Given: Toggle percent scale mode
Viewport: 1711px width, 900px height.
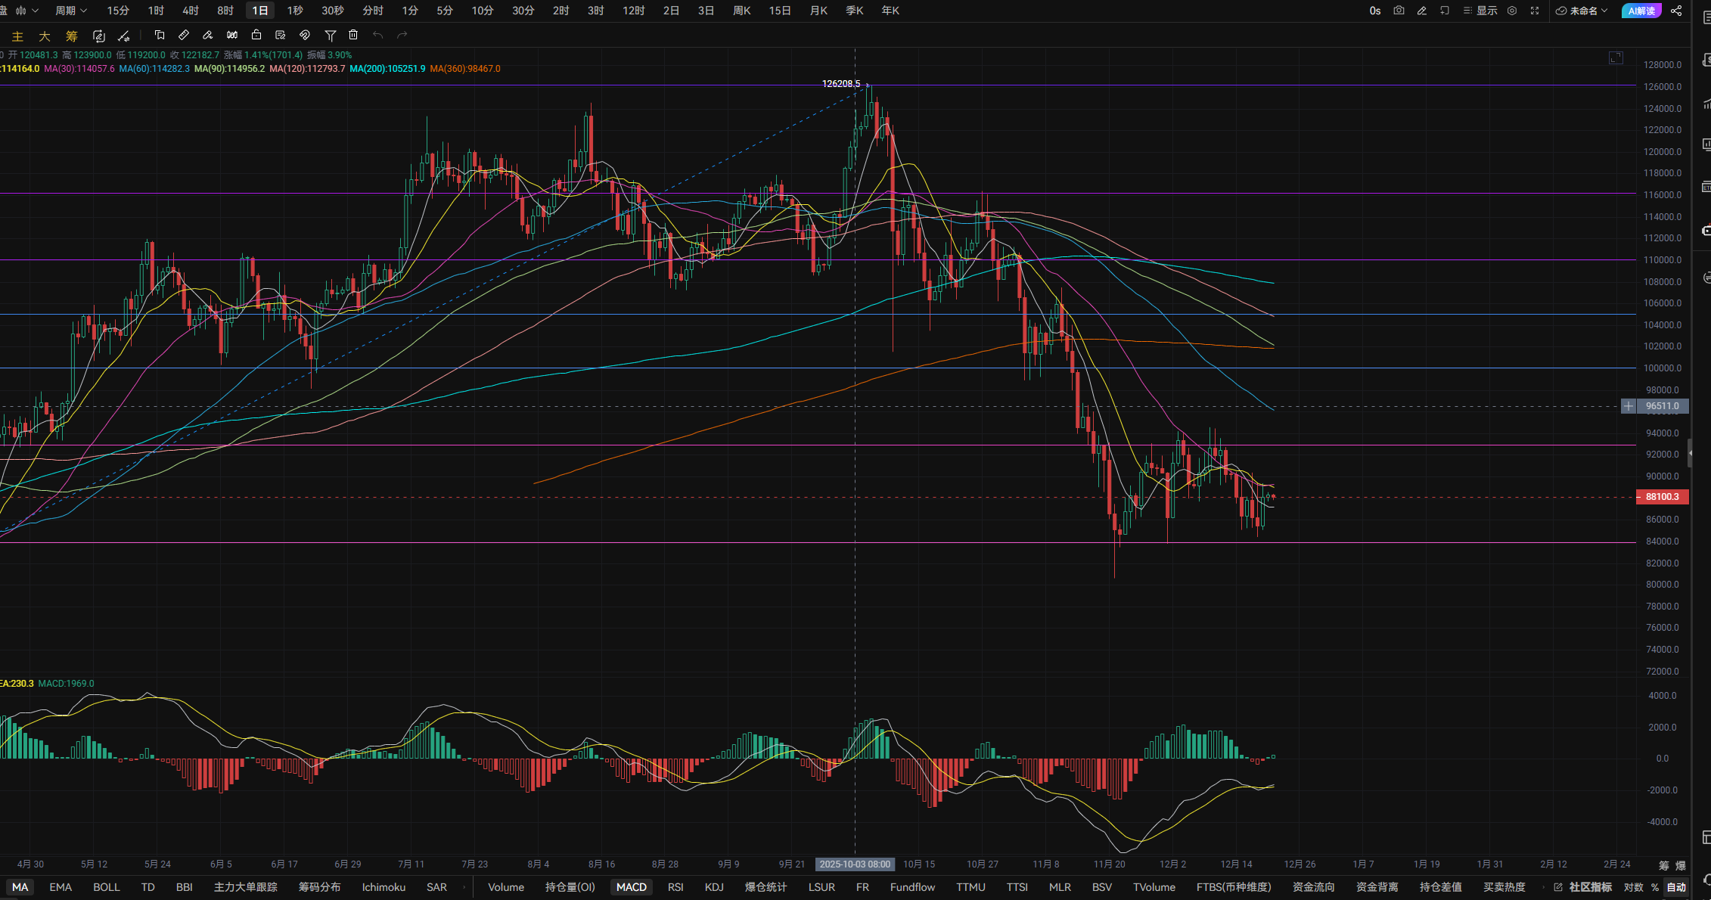Looking at the screenshot, I should tap(1655, 887).
